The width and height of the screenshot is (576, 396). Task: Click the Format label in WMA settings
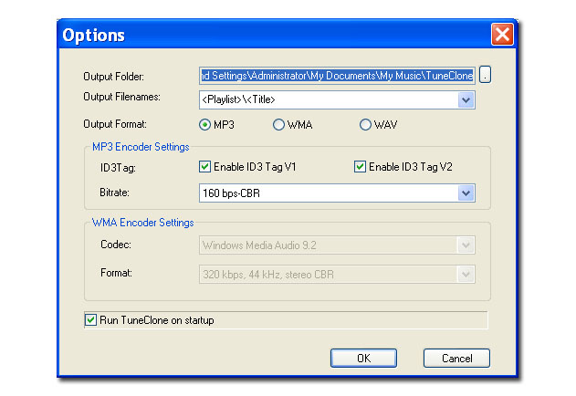coord(116,273)
